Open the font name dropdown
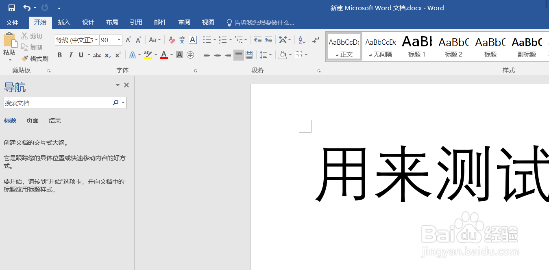 pyautogui.click(x=96, y=40)
